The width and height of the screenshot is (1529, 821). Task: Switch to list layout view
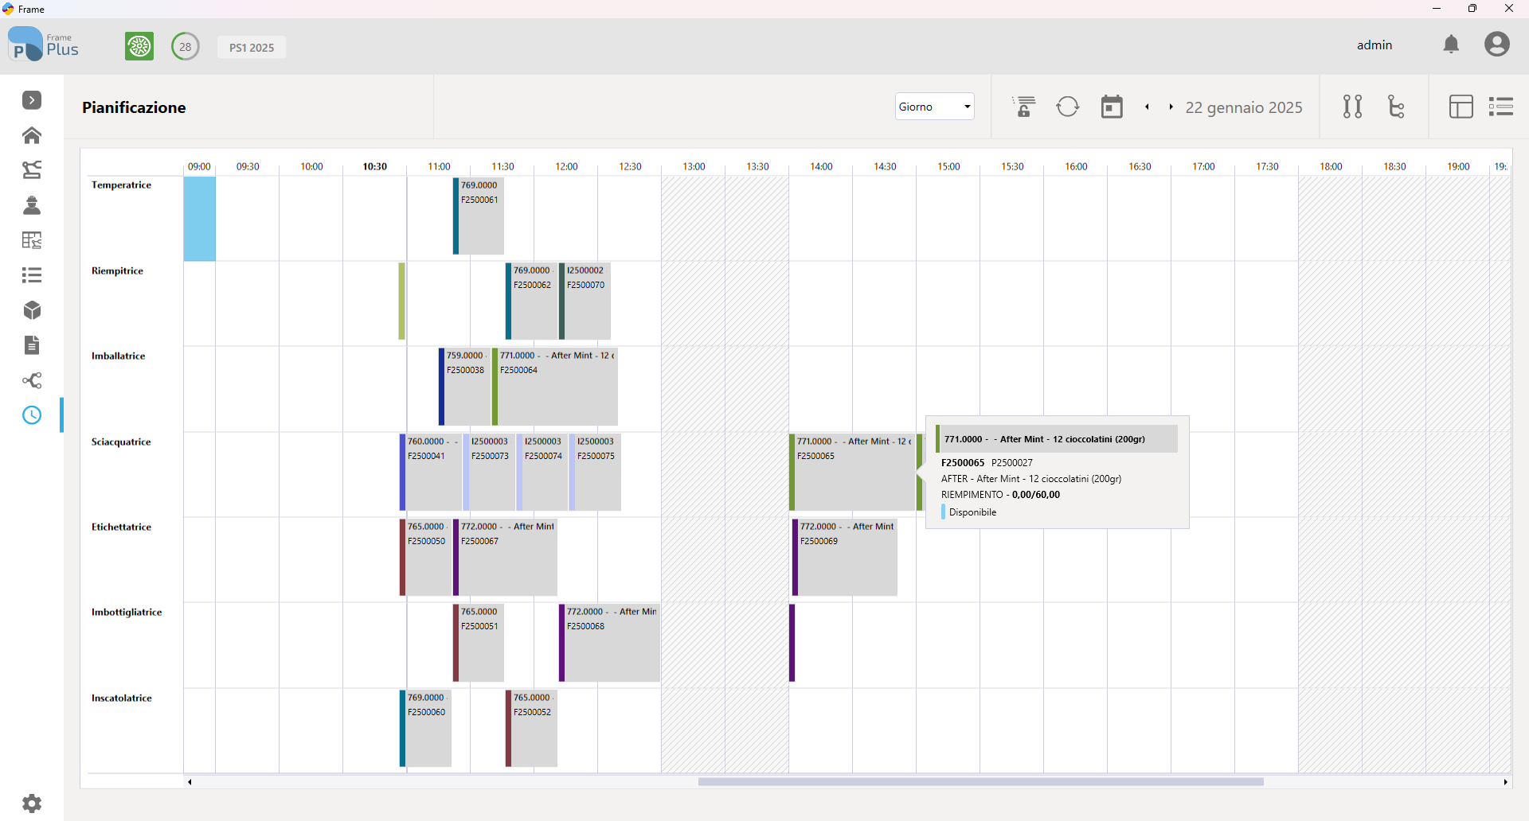pos(1501,107)
